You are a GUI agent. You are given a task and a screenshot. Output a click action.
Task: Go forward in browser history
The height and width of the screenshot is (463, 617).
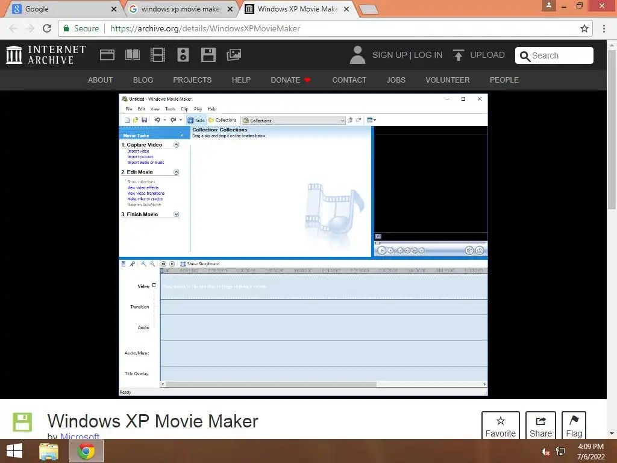coord(30,28)
